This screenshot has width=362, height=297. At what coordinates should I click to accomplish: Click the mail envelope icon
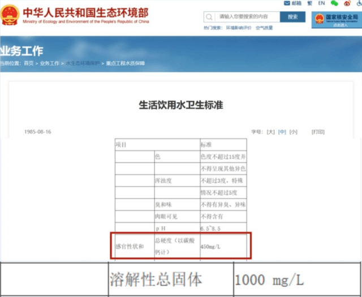point(287,3)
